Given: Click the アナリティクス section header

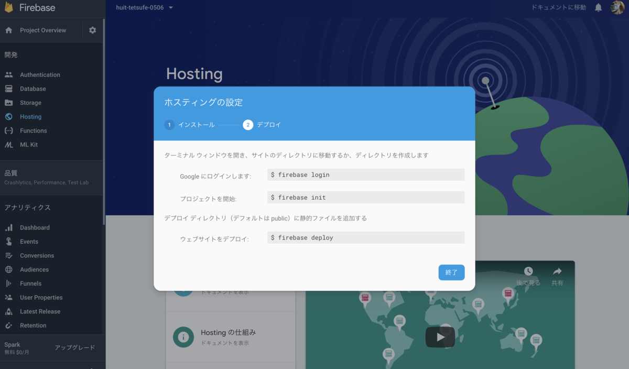Looking at the screenshot, I should click(x=28, y=208).
